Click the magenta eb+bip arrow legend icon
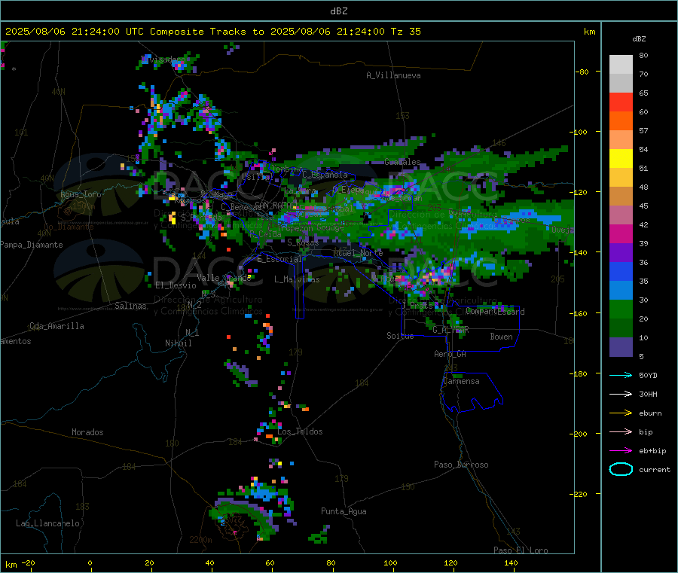The image size is (678, 573). [x=621, y=451]
